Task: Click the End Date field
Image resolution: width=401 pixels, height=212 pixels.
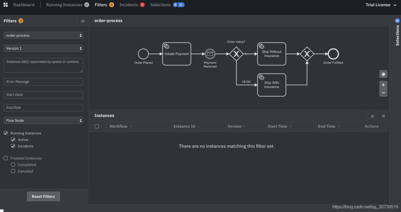Action: (43, 108)
